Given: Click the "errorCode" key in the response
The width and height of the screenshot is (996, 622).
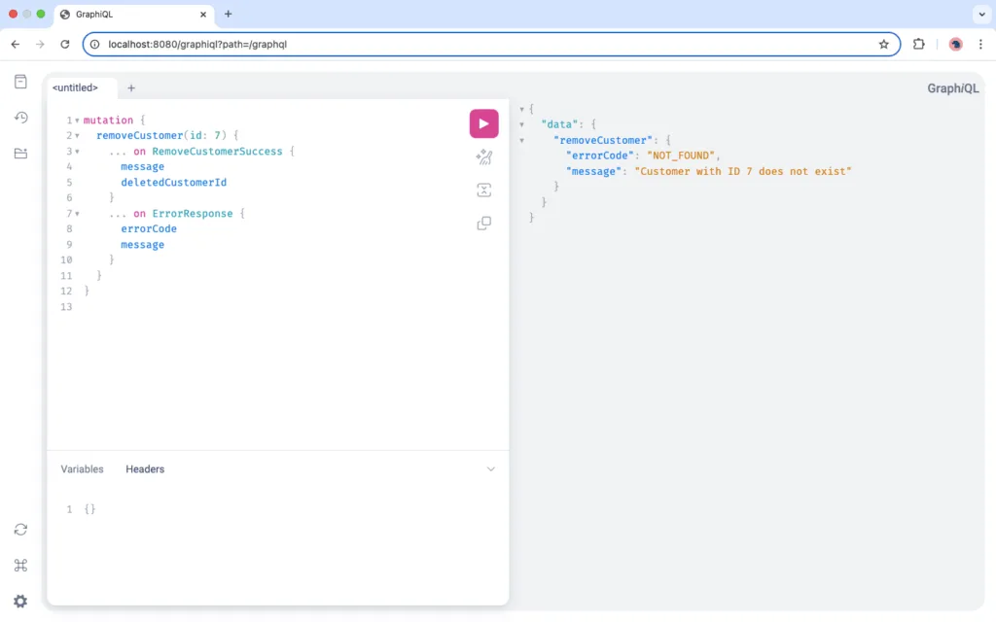Looking at the screenshot, I should [x=599, y=155].
